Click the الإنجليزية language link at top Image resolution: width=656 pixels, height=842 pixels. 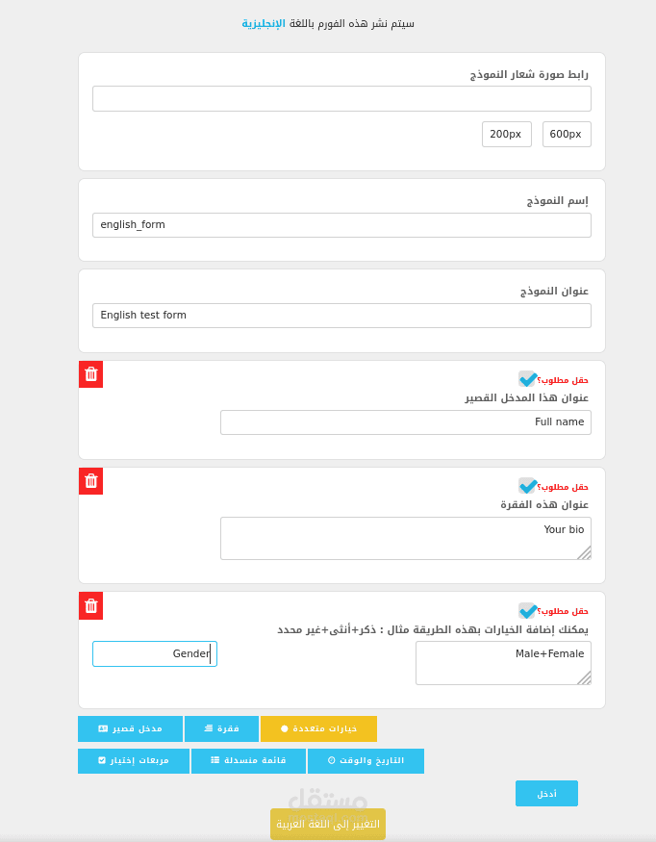click(264, 24)
